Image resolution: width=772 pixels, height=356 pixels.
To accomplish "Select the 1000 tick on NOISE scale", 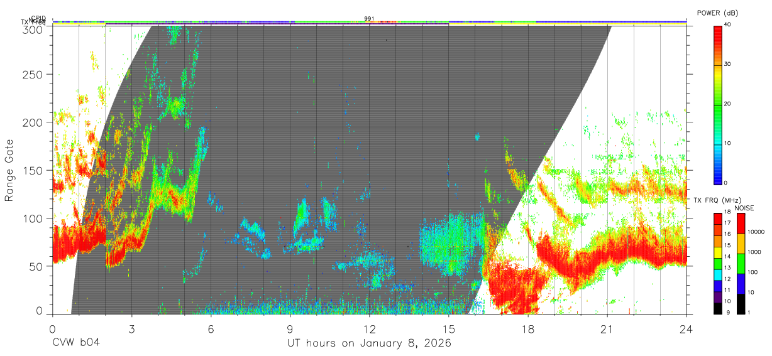I will point(755,252).
